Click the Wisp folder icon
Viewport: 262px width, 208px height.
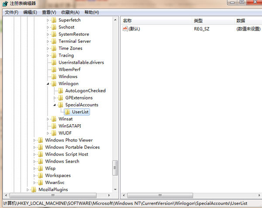tap(41, 168)
